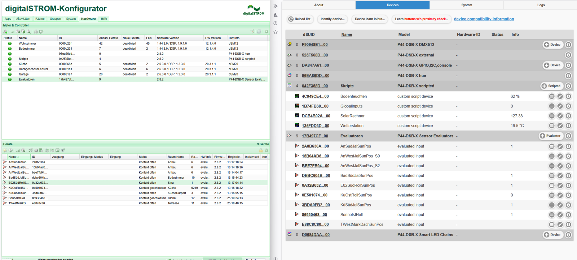Image resolution: width=577 pixels, height=260 pixels.
Task: Edit the AnSüdJalSunPos evaluator with the pencil icon
Action: click(x=560, y=146)
